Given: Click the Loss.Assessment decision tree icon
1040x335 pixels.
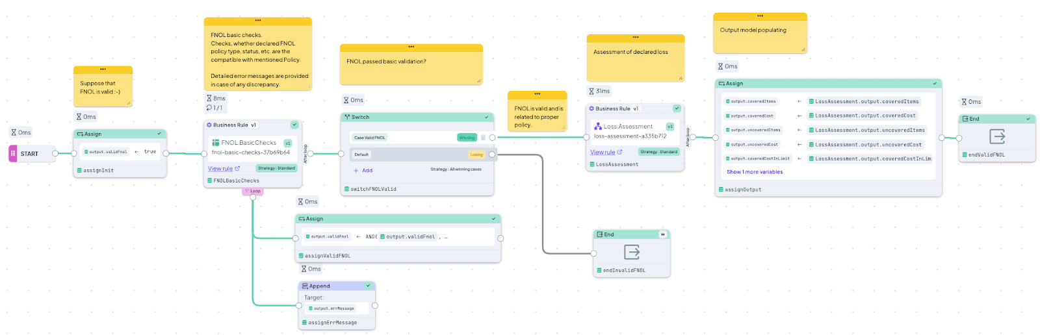Looking at the screenshot, I should [598, 127].
